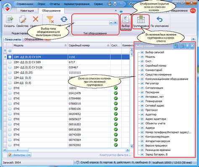
Task: Click vertical scrollbar down arrow
Action: coord(131,146)
